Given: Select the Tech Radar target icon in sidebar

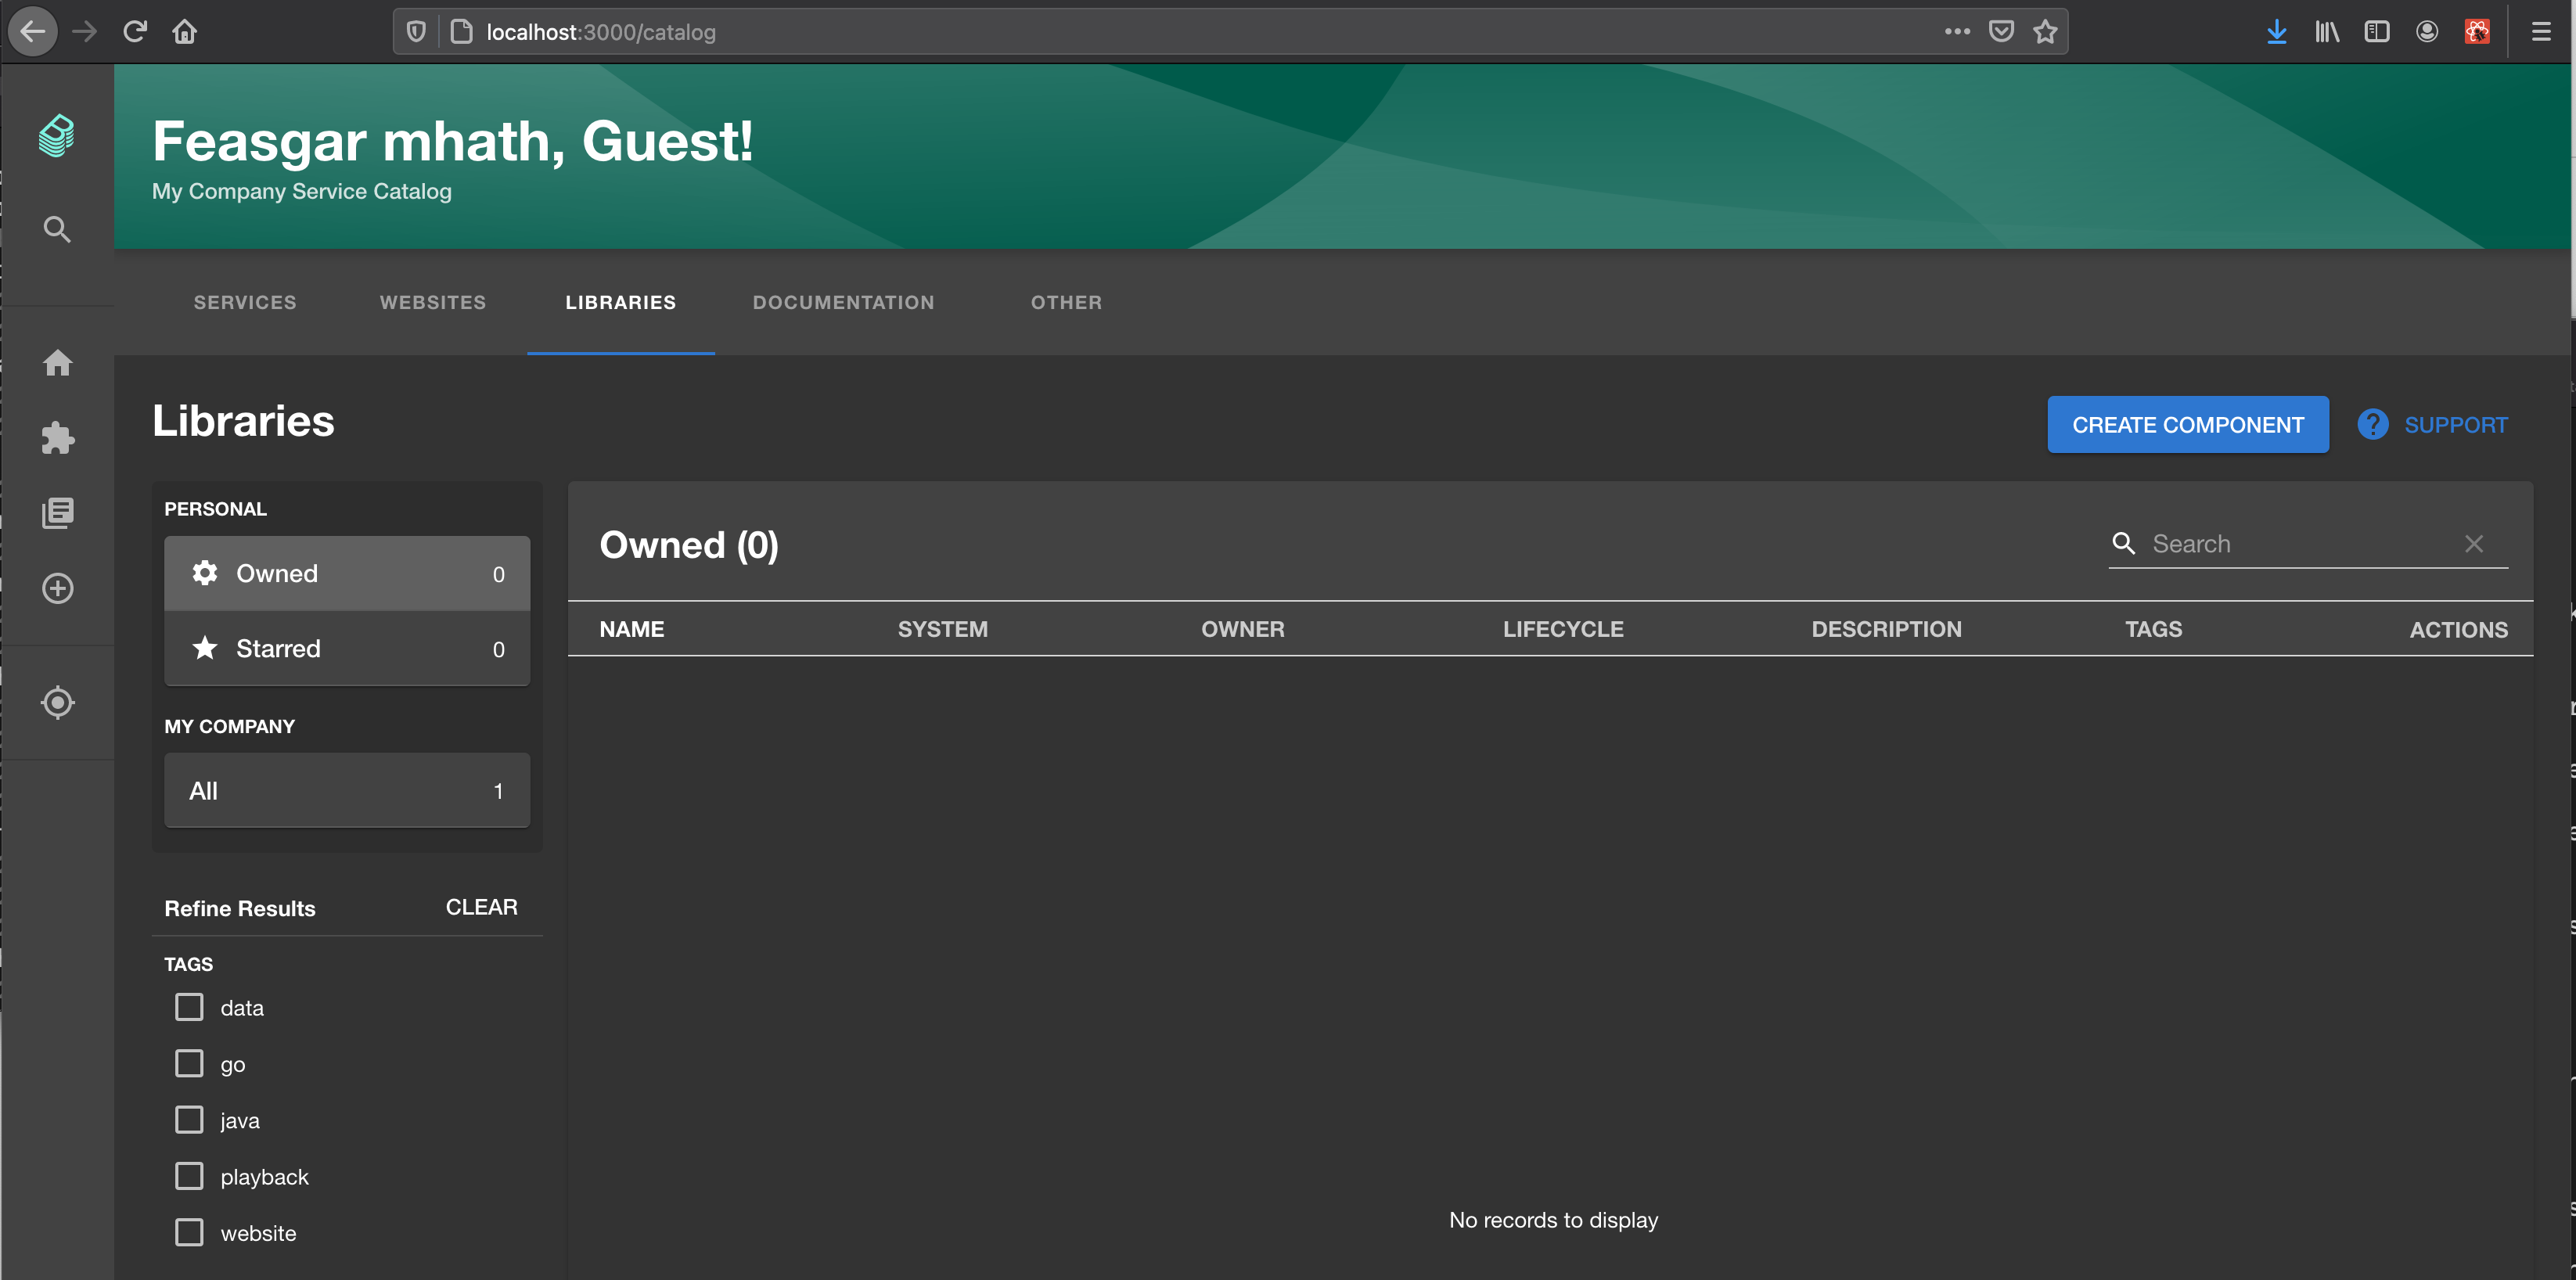Looking at the screenshot, I should click(x=57, y=702).
